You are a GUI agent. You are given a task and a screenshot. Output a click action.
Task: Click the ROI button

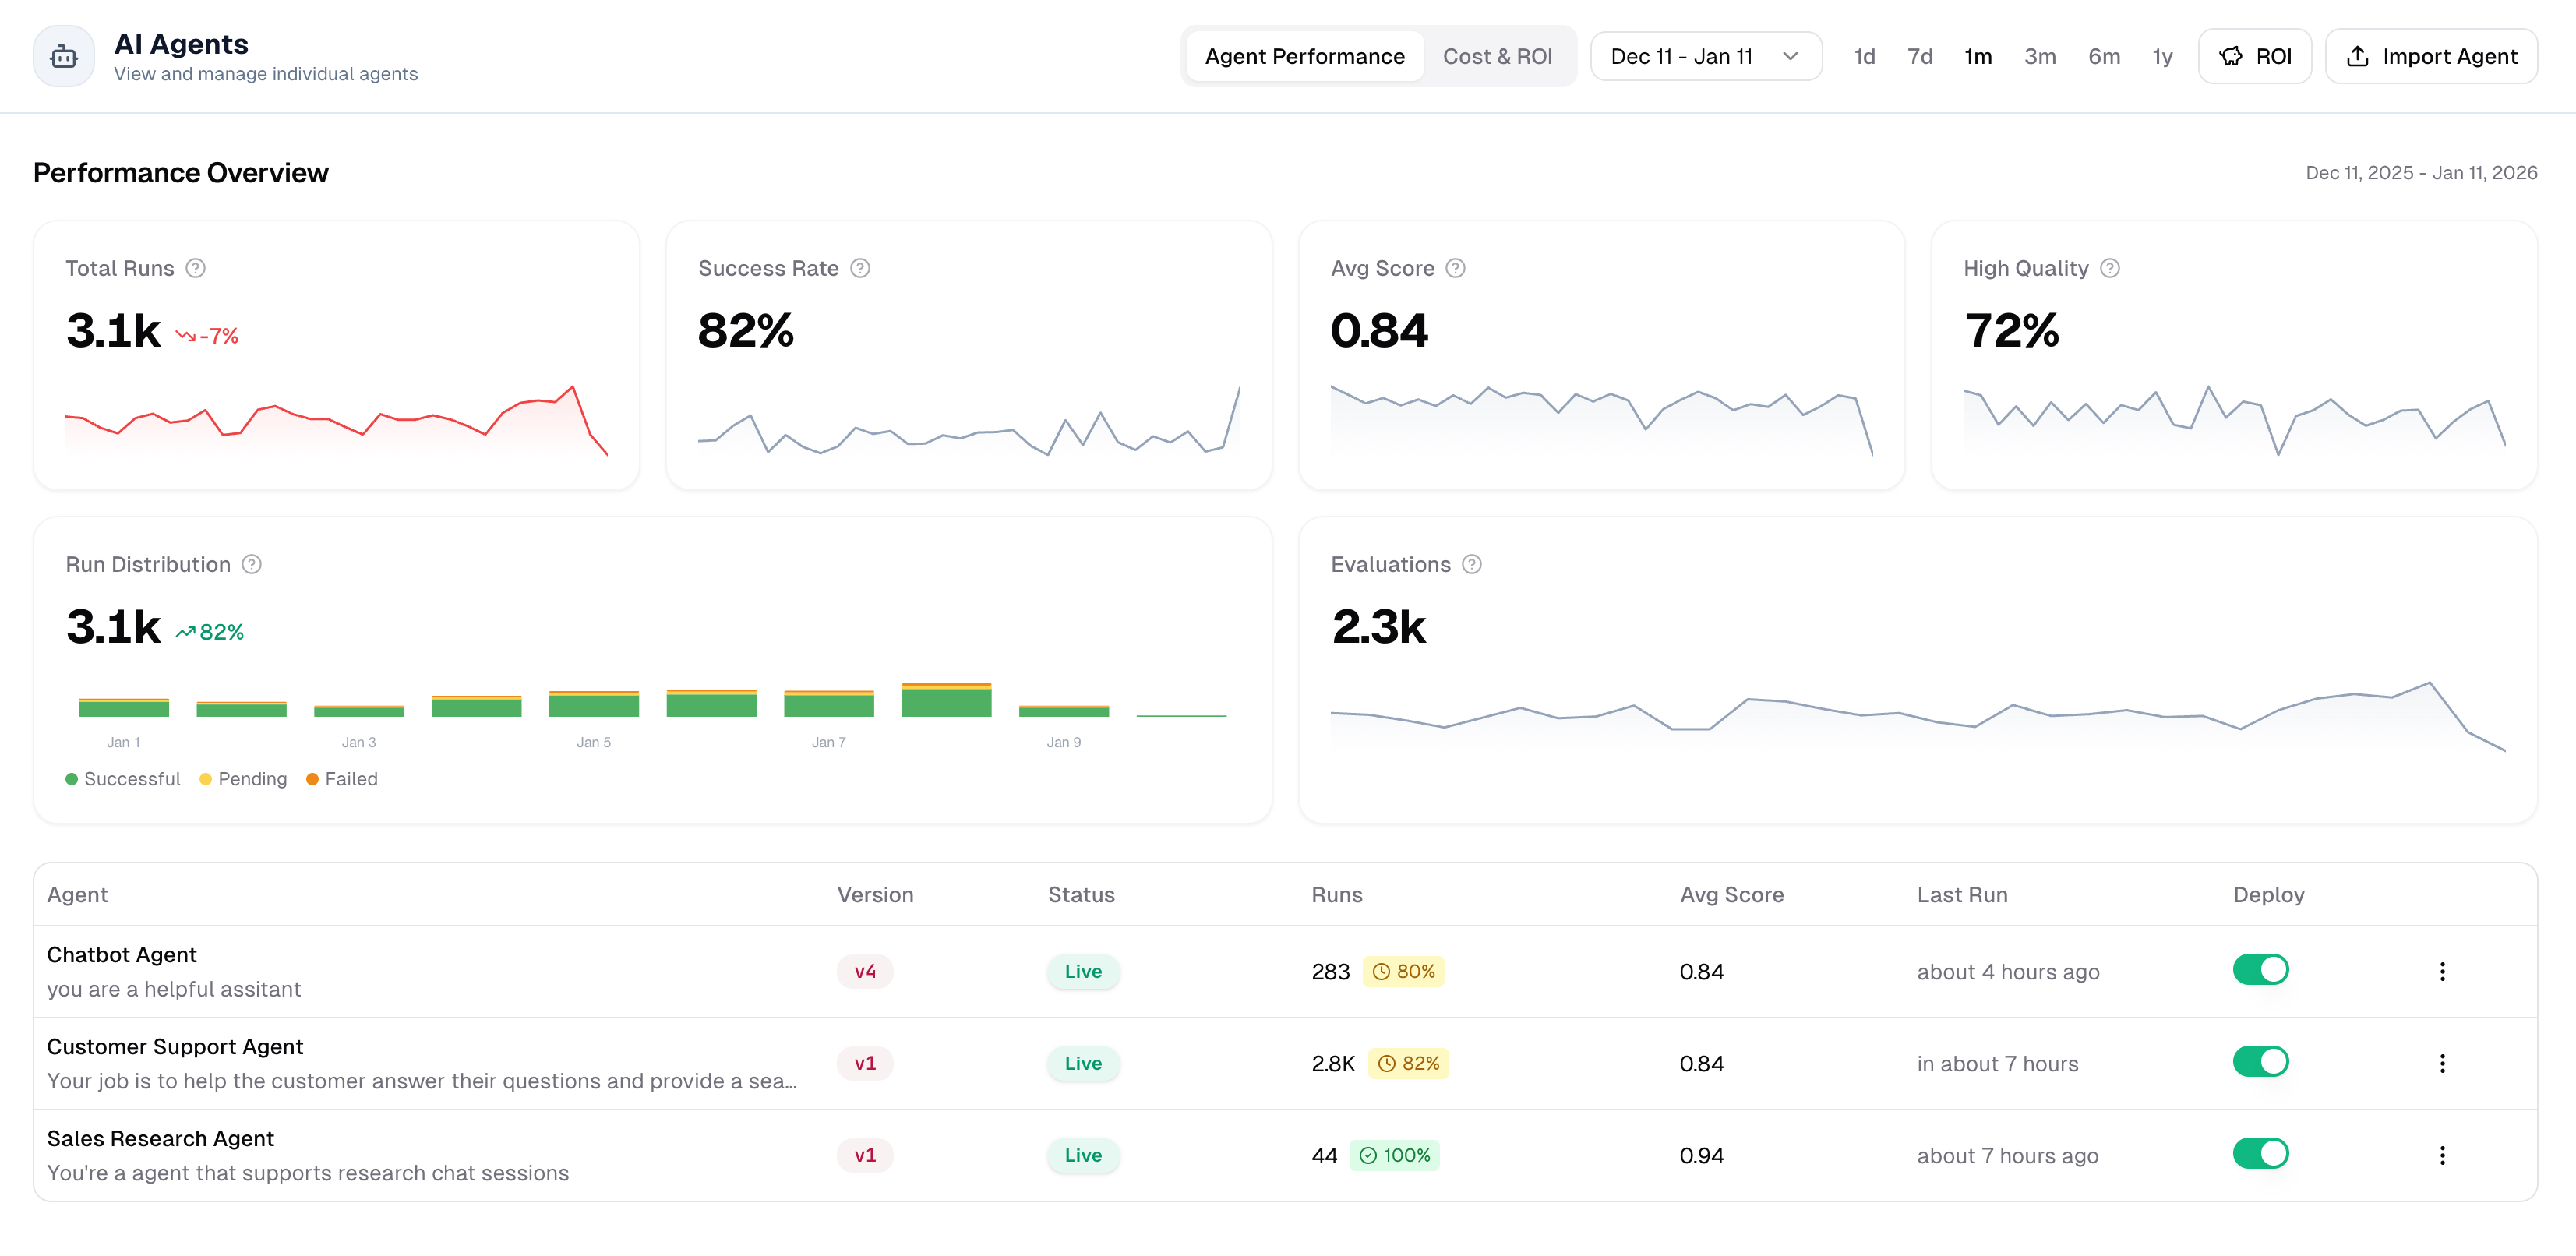pos(2255,56)
